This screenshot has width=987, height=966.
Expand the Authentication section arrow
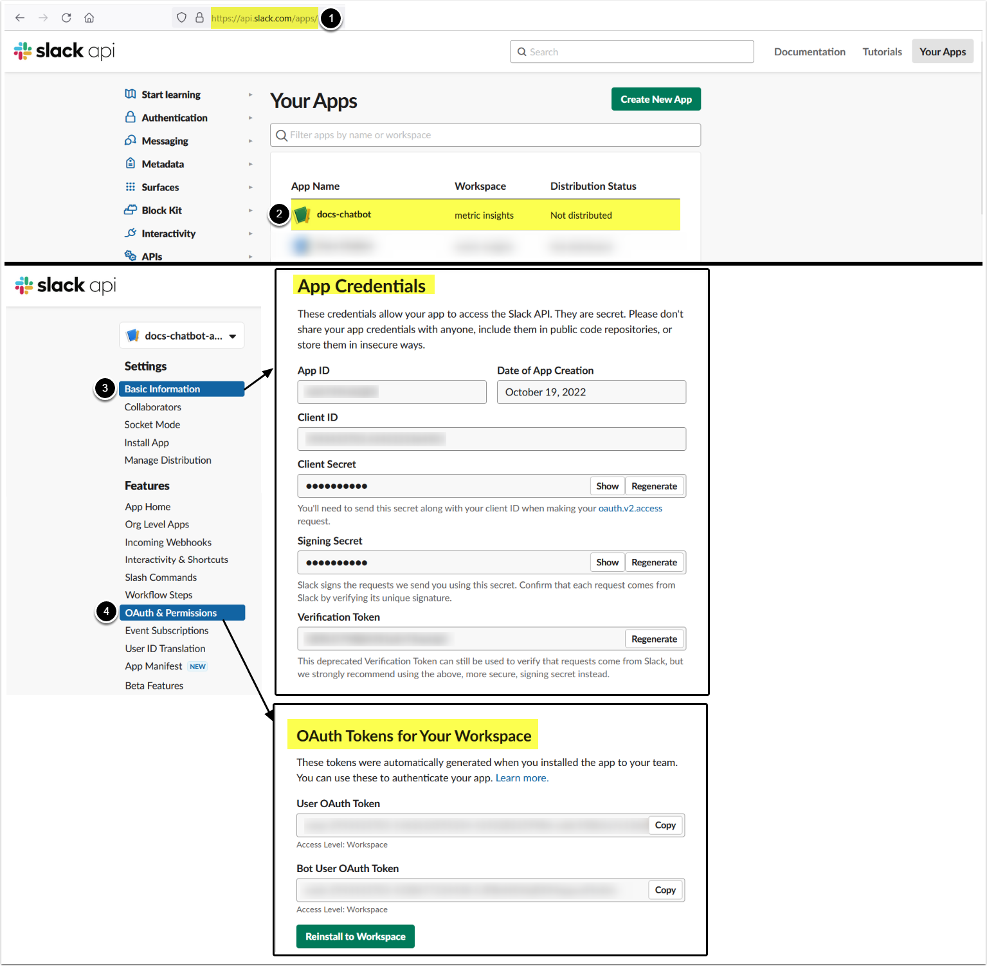click(x=251, y=118)
